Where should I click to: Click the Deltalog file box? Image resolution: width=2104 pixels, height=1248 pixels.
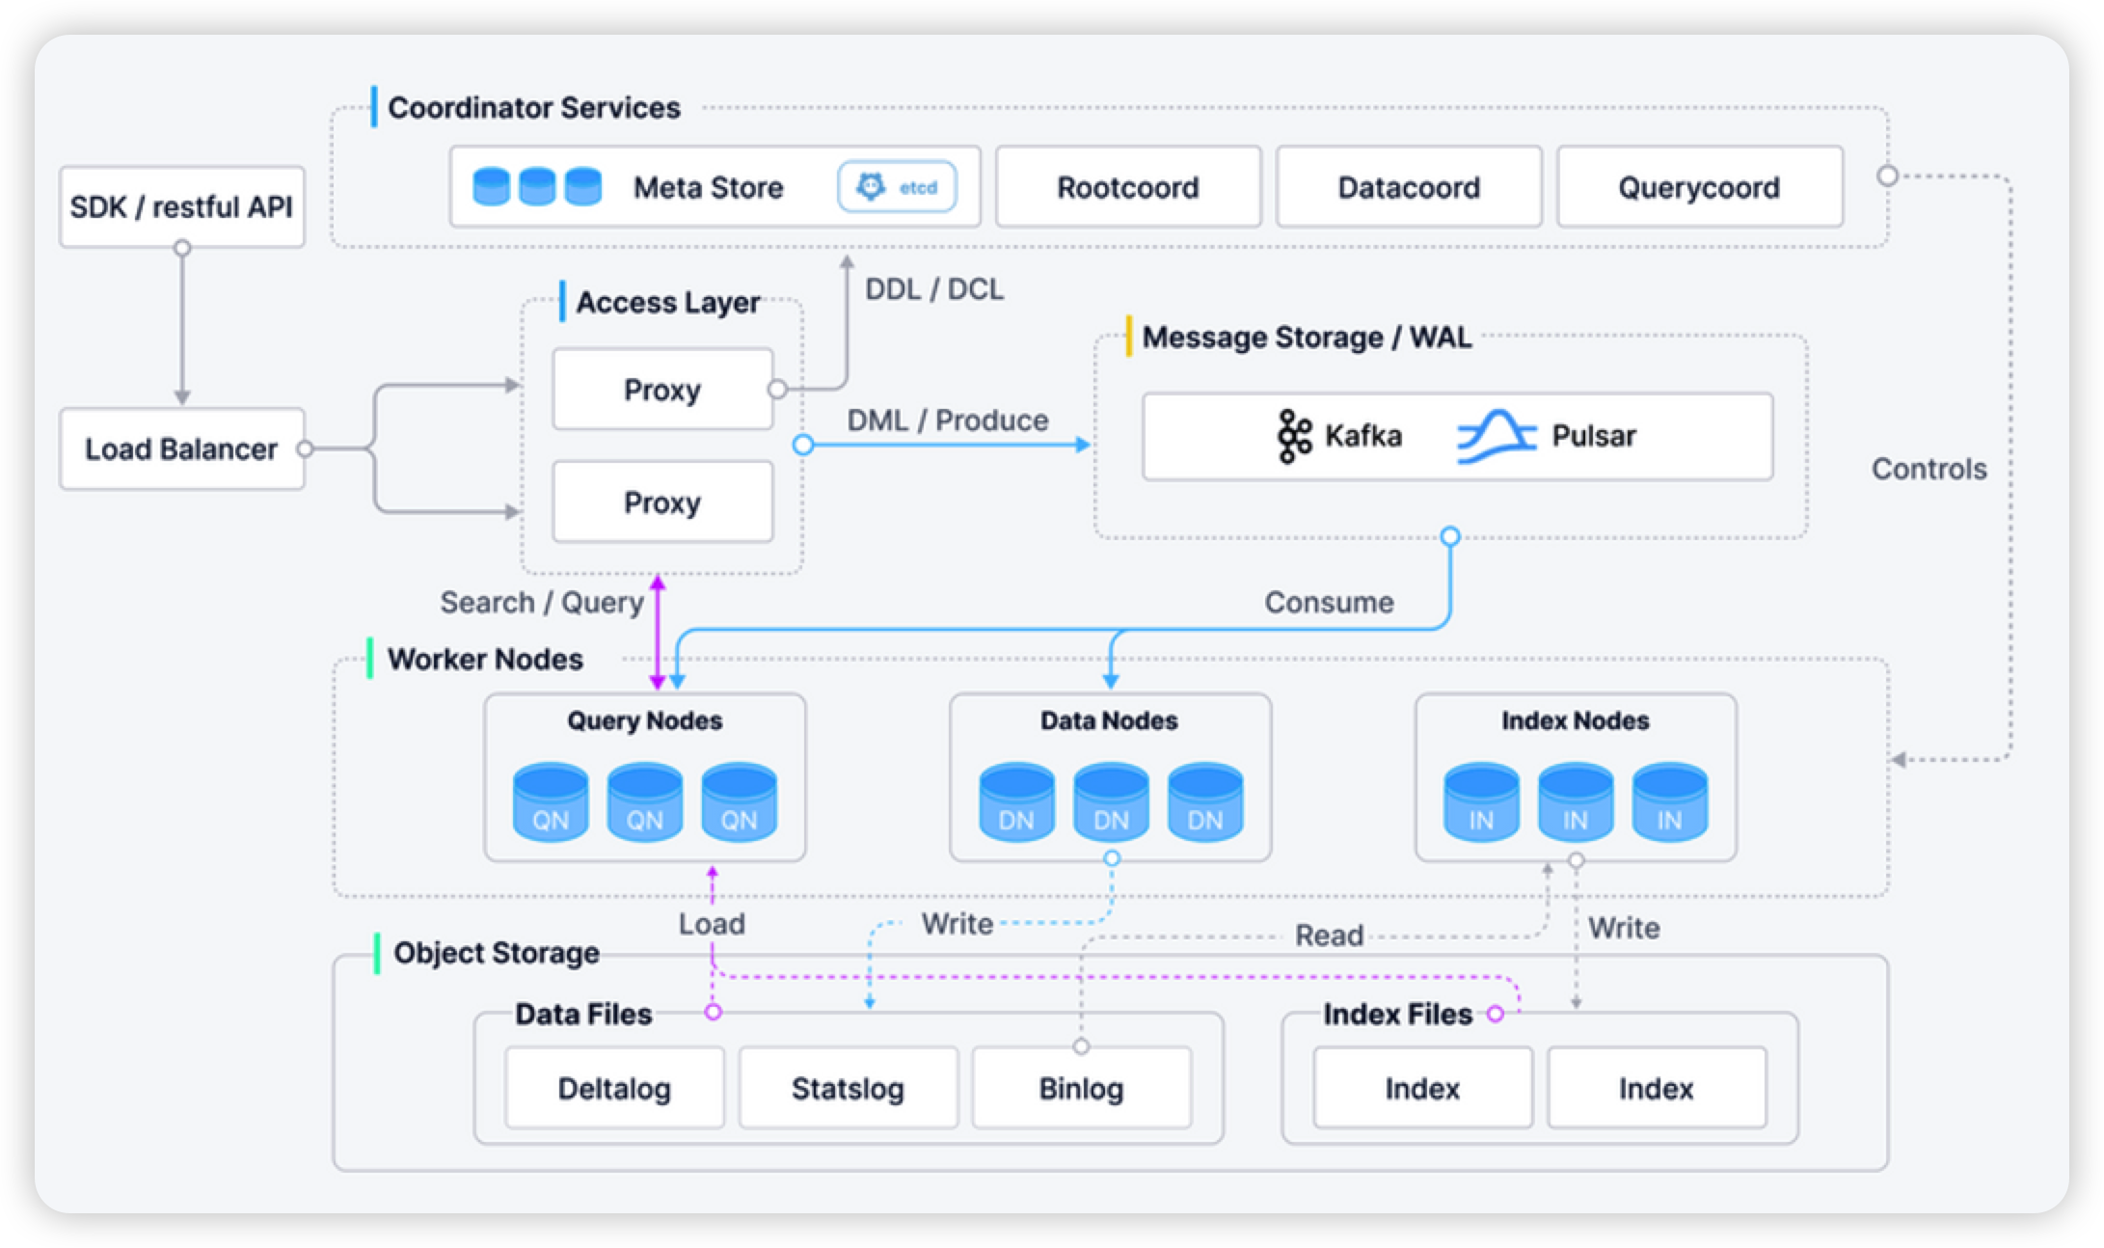pyautogui.click(x=614, y=1089)
